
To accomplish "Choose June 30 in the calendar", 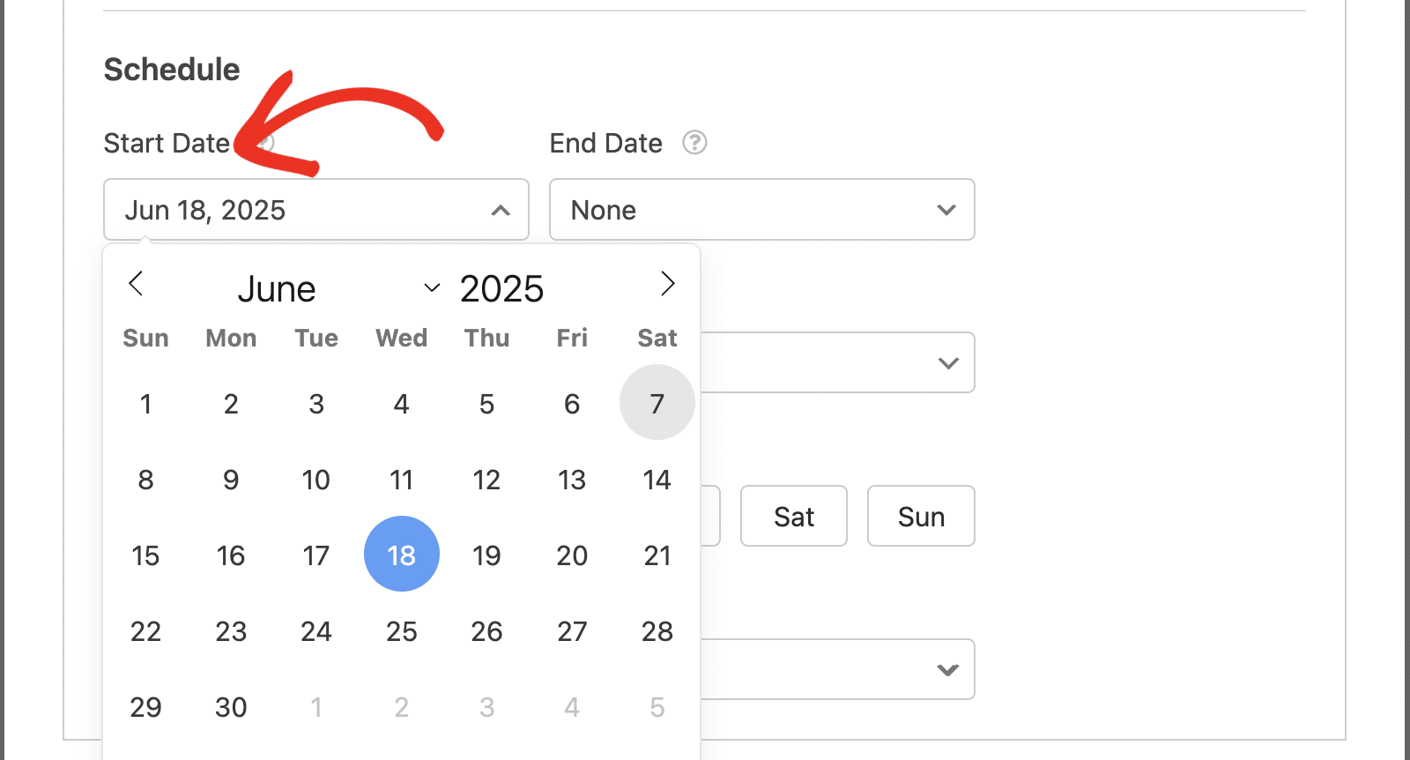I will 231,706.
